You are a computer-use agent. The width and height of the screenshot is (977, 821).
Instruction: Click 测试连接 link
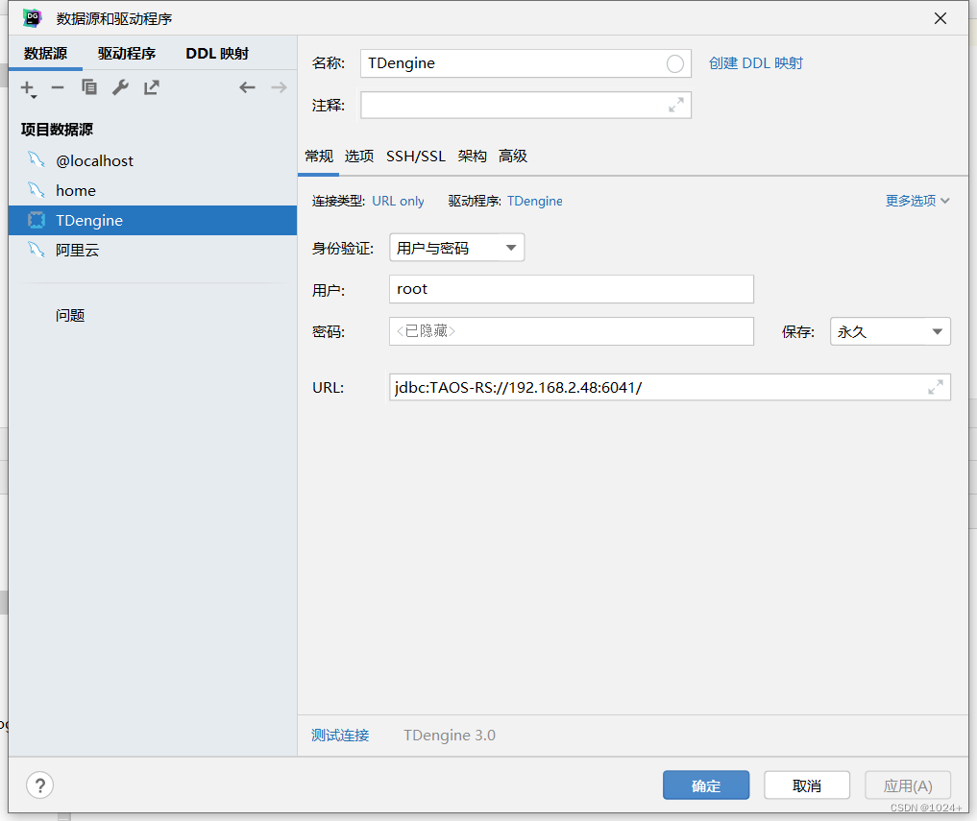click(340, 735)
